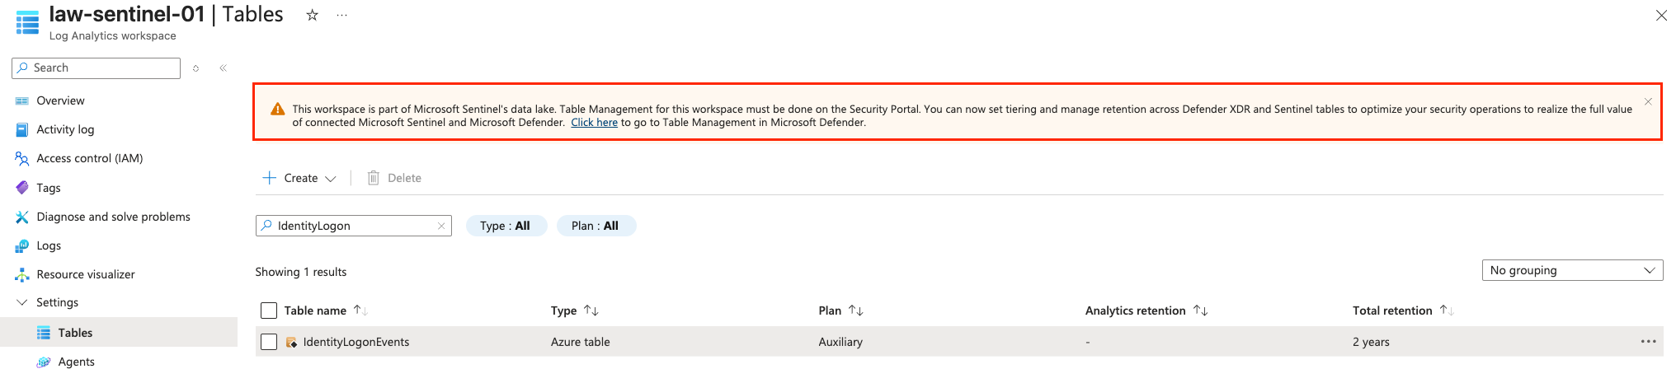Click the sidebar Search field
Viewport: 1676px width, 383px height.
96,68
